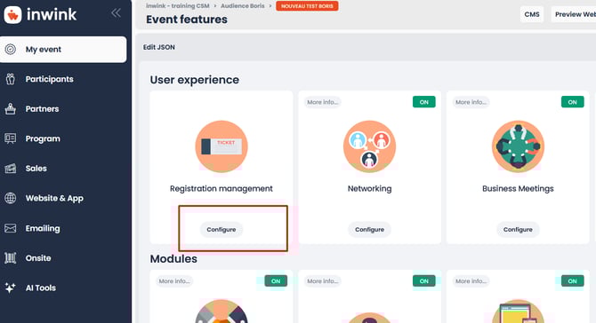Collapse the sidebar with double chevron

116,13
